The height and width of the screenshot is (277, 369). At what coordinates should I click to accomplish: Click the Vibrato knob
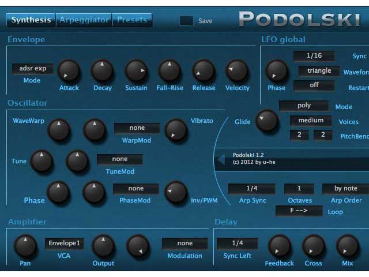[176, 130]
